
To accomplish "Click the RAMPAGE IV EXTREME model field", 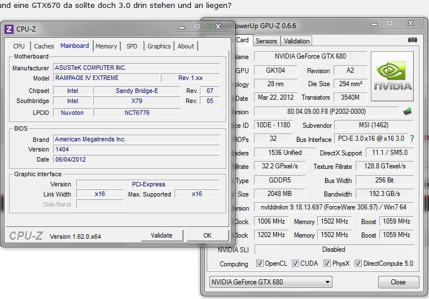I will point(106,78).
